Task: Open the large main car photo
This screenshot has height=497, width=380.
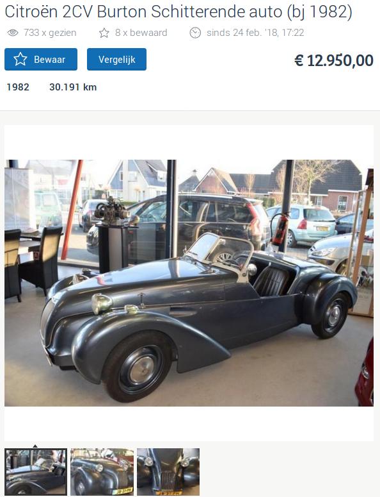Action: pyautogui.click(x=189, y=283)
